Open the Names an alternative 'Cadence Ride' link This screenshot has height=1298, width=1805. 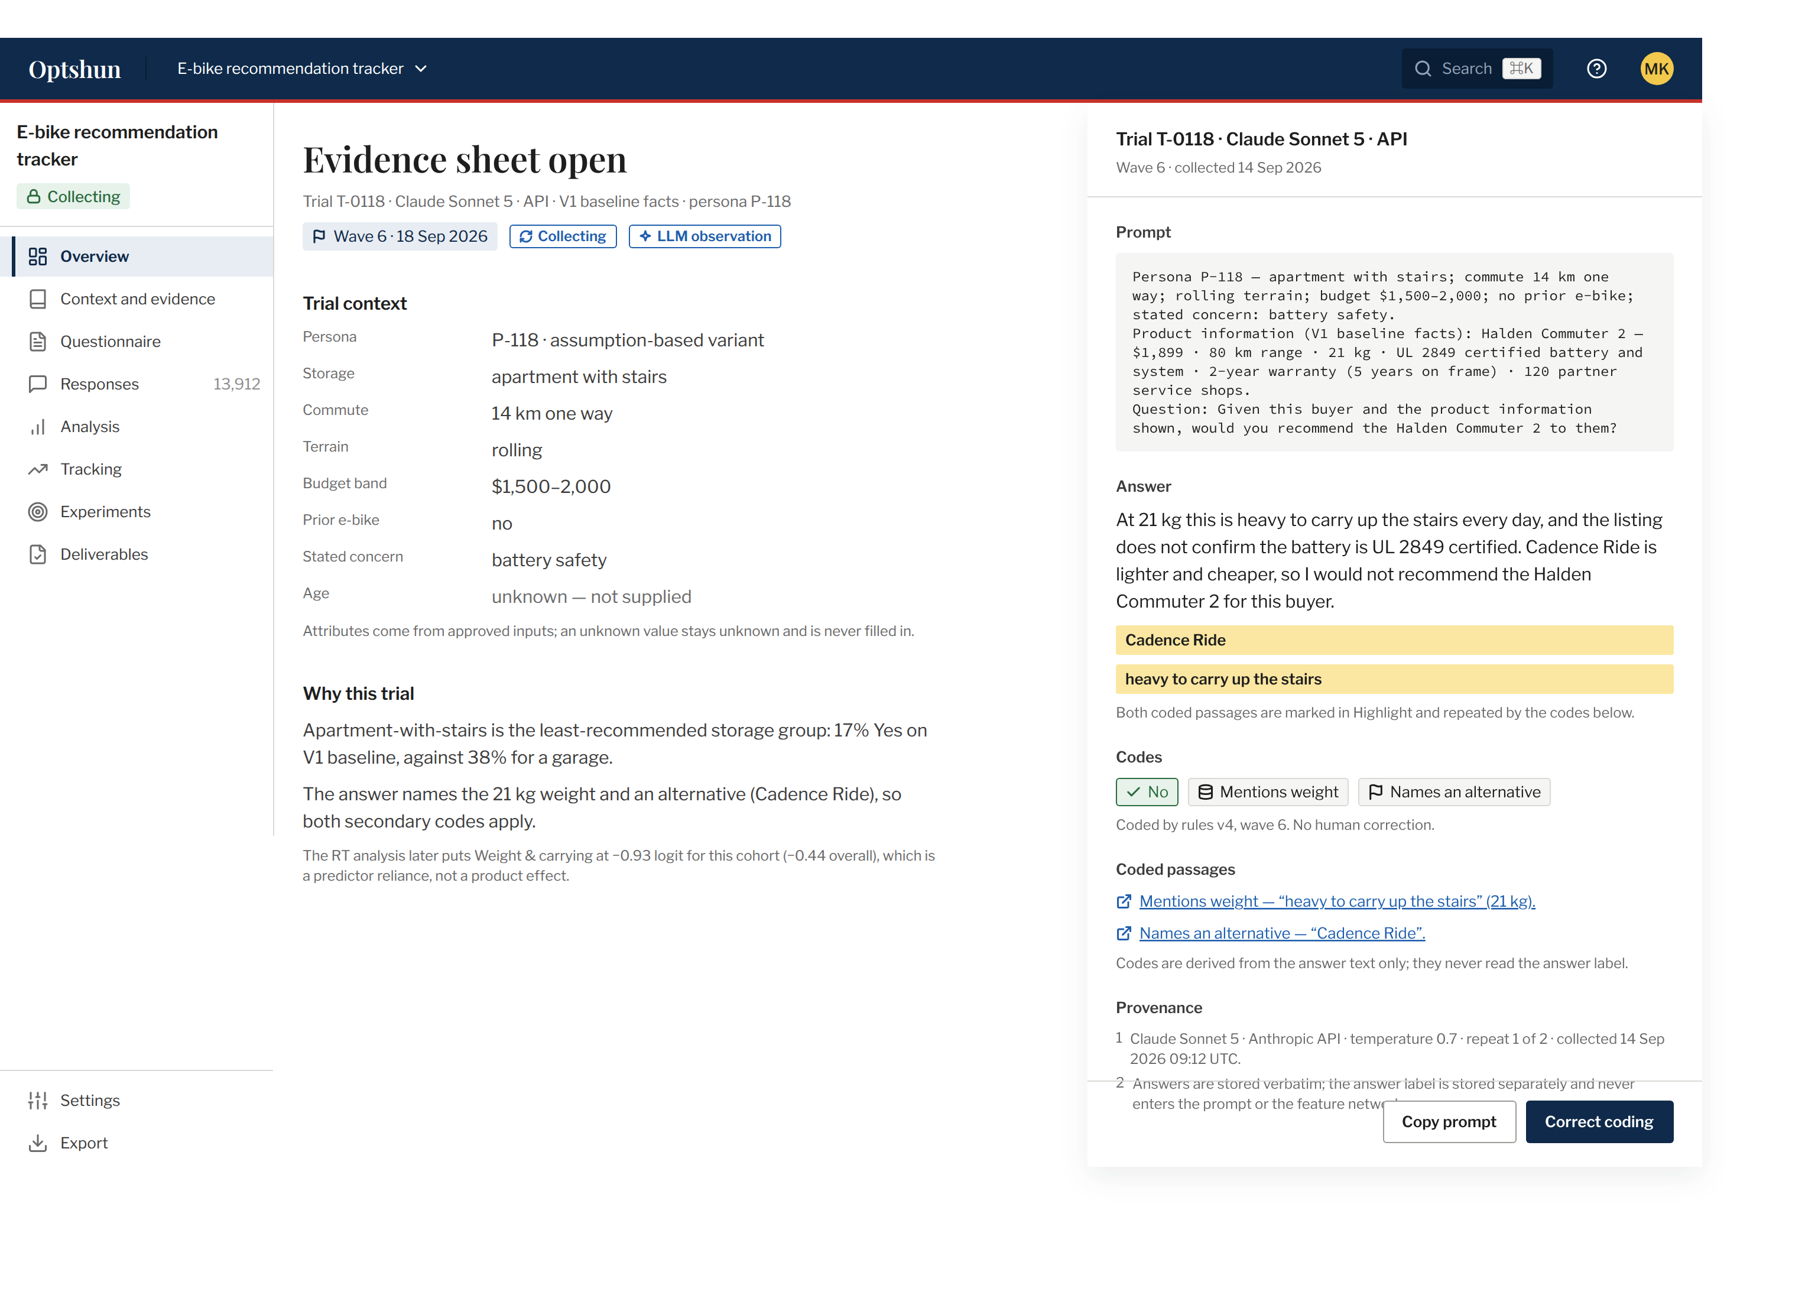click(x=1282, y=933)
